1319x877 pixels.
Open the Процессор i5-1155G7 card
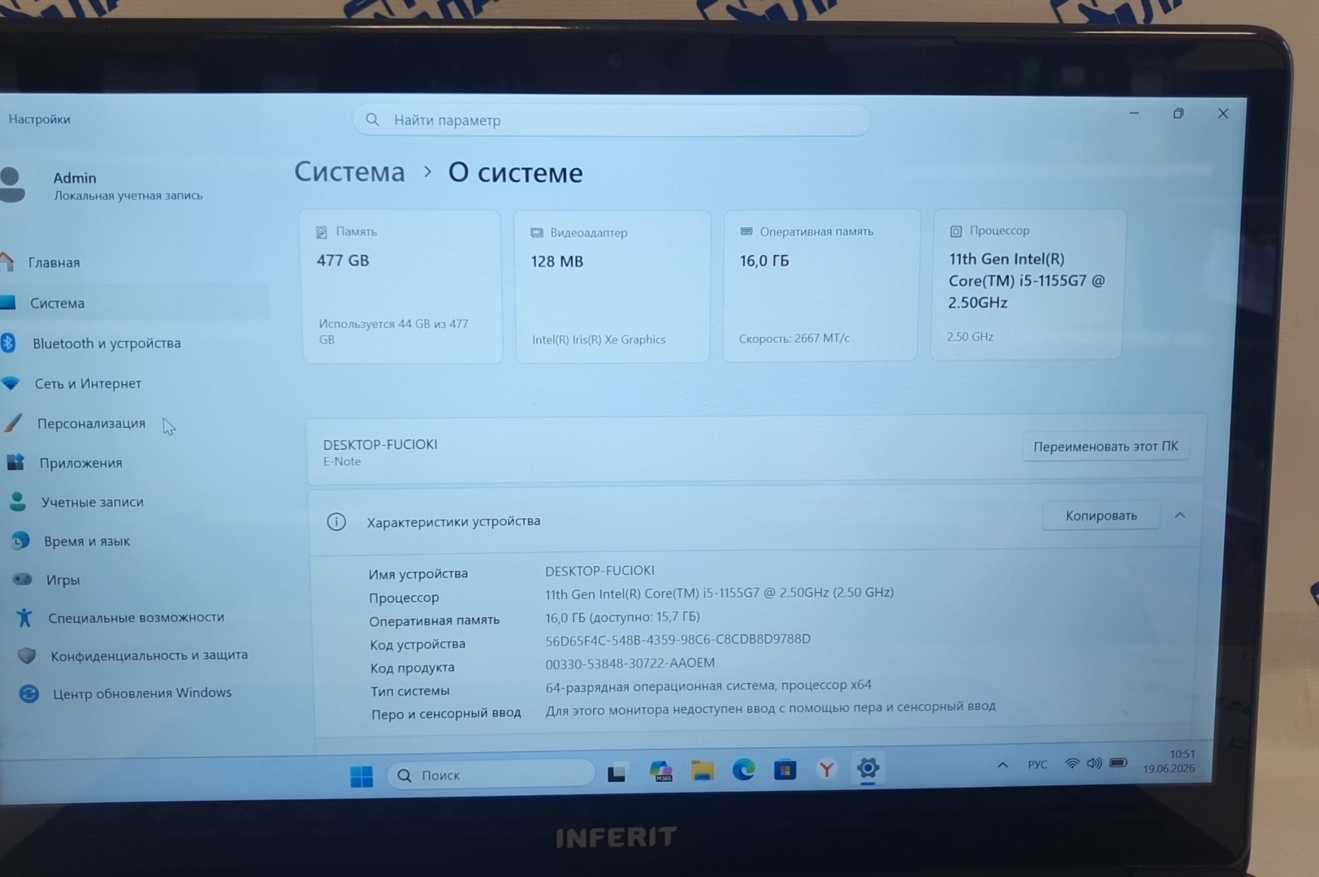click(x=1027, y=284)
